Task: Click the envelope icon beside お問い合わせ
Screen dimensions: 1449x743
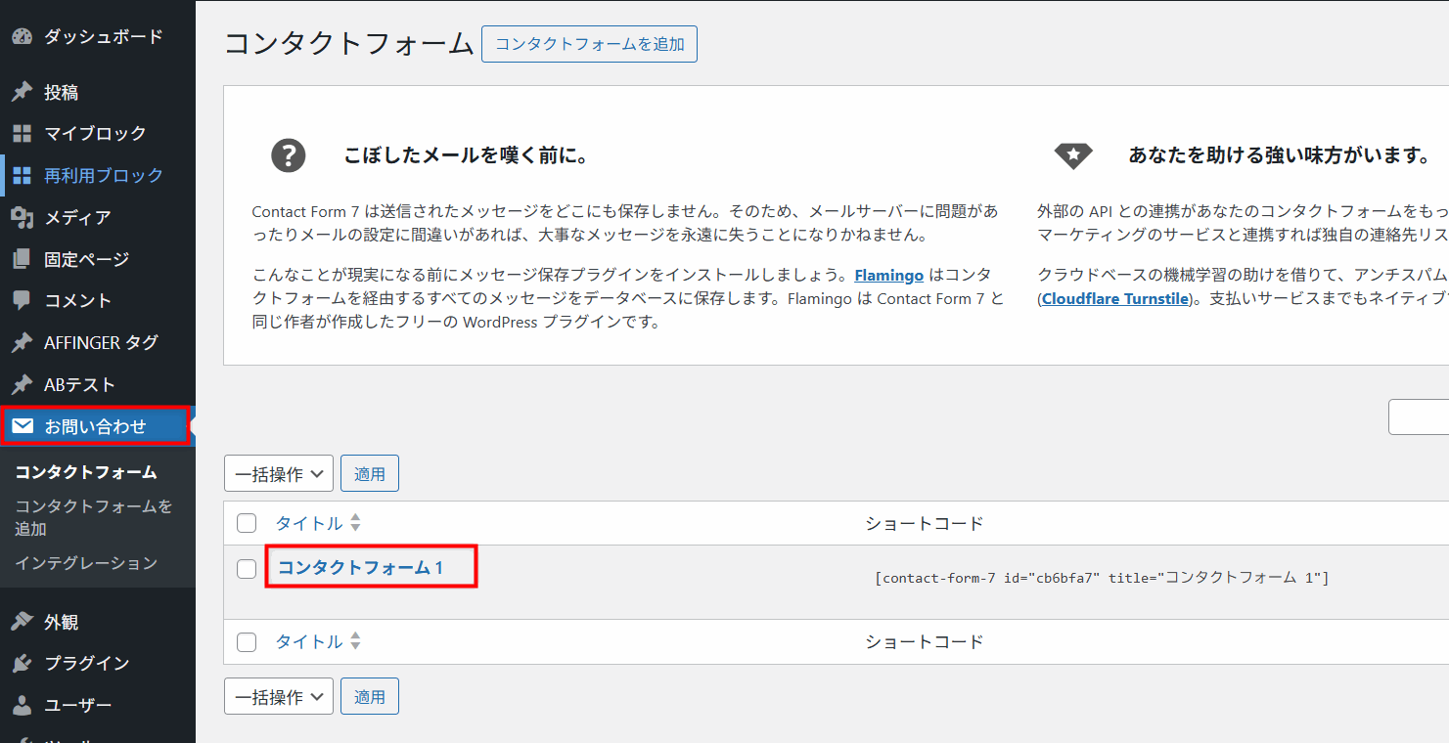Action: tap(23, 426)
